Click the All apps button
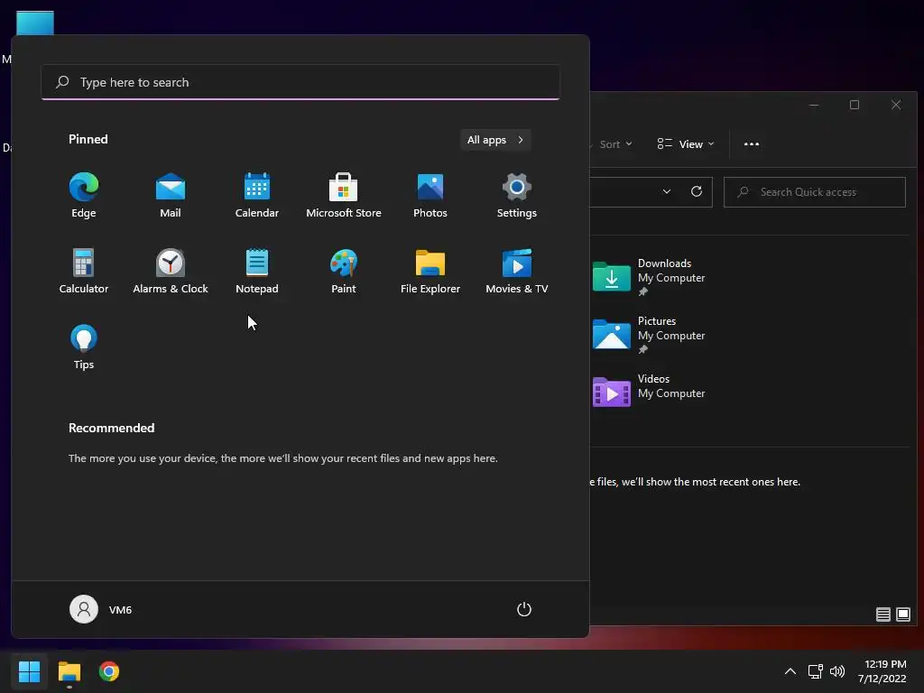The height and width of the screenshot is (693, 924). (495, 140)
